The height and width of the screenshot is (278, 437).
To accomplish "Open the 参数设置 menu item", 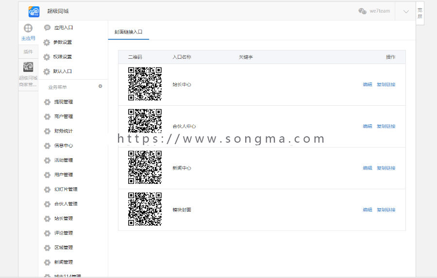I will click(x=63, y=42).
